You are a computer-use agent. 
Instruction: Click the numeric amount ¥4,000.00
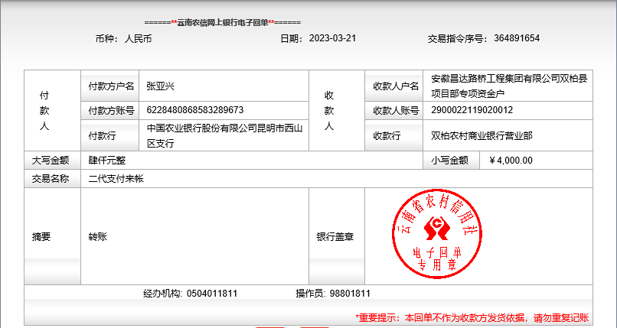[510, 161]
